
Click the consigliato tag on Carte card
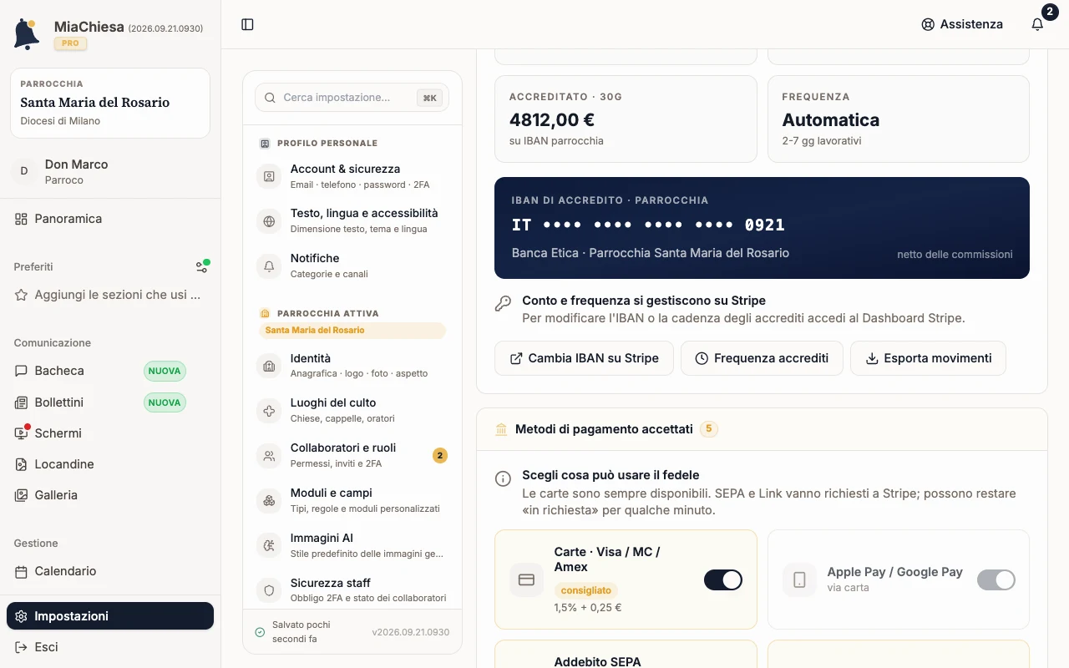coord(585,590)
